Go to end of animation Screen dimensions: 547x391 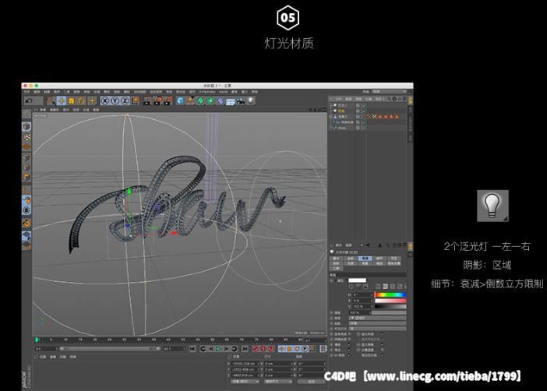tap(245, 349)
